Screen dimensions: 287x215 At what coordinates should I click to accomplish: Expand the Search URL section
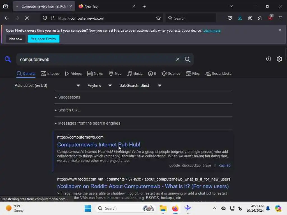click(67, 110)
